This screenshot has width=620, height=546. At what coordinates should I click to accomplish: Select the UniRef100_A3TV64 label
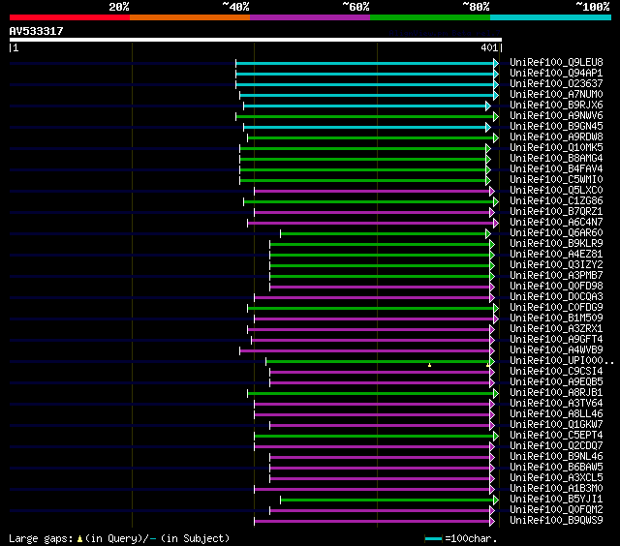(x=556, y=404)
